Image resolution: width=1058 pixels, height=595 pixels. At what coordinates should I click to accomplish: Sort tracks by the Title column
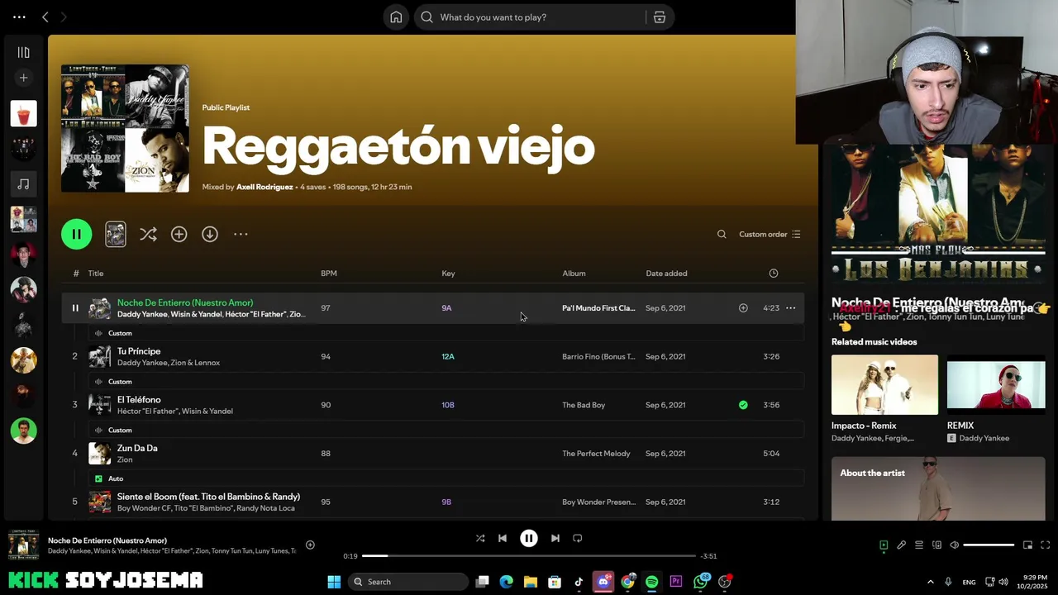(96, 274)
